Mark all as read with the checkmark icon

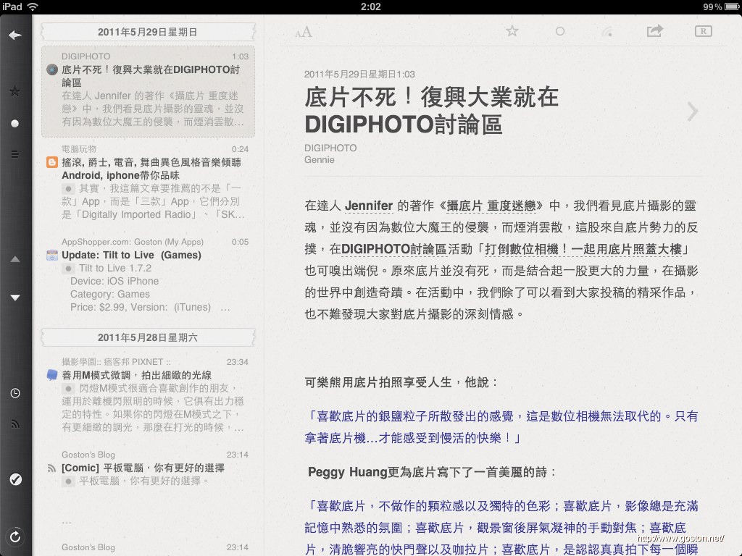[15, 479]
